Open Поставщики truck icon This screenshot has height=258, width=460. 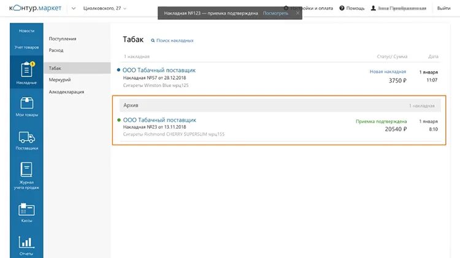tap(27, 137)
